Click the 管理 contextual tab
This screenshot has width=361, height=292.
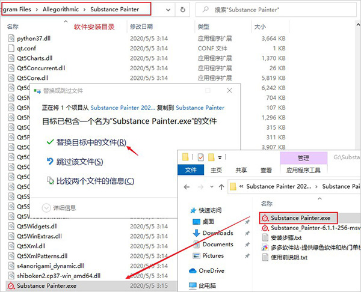(303, 158)
